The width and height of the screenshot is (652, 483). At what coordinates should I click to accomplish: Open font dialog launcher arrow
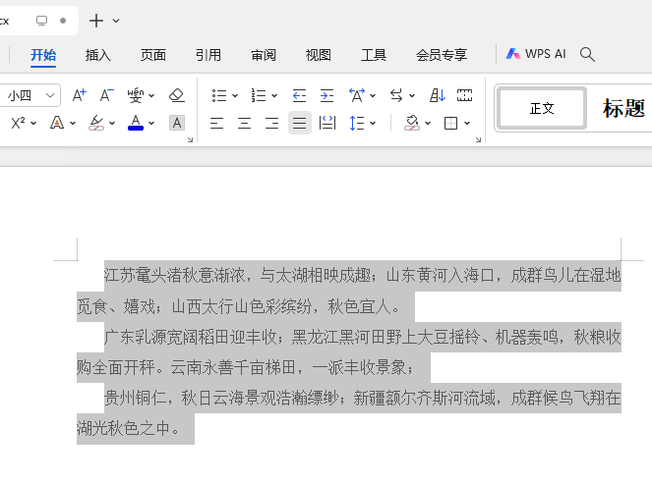(x=190, y=139)
